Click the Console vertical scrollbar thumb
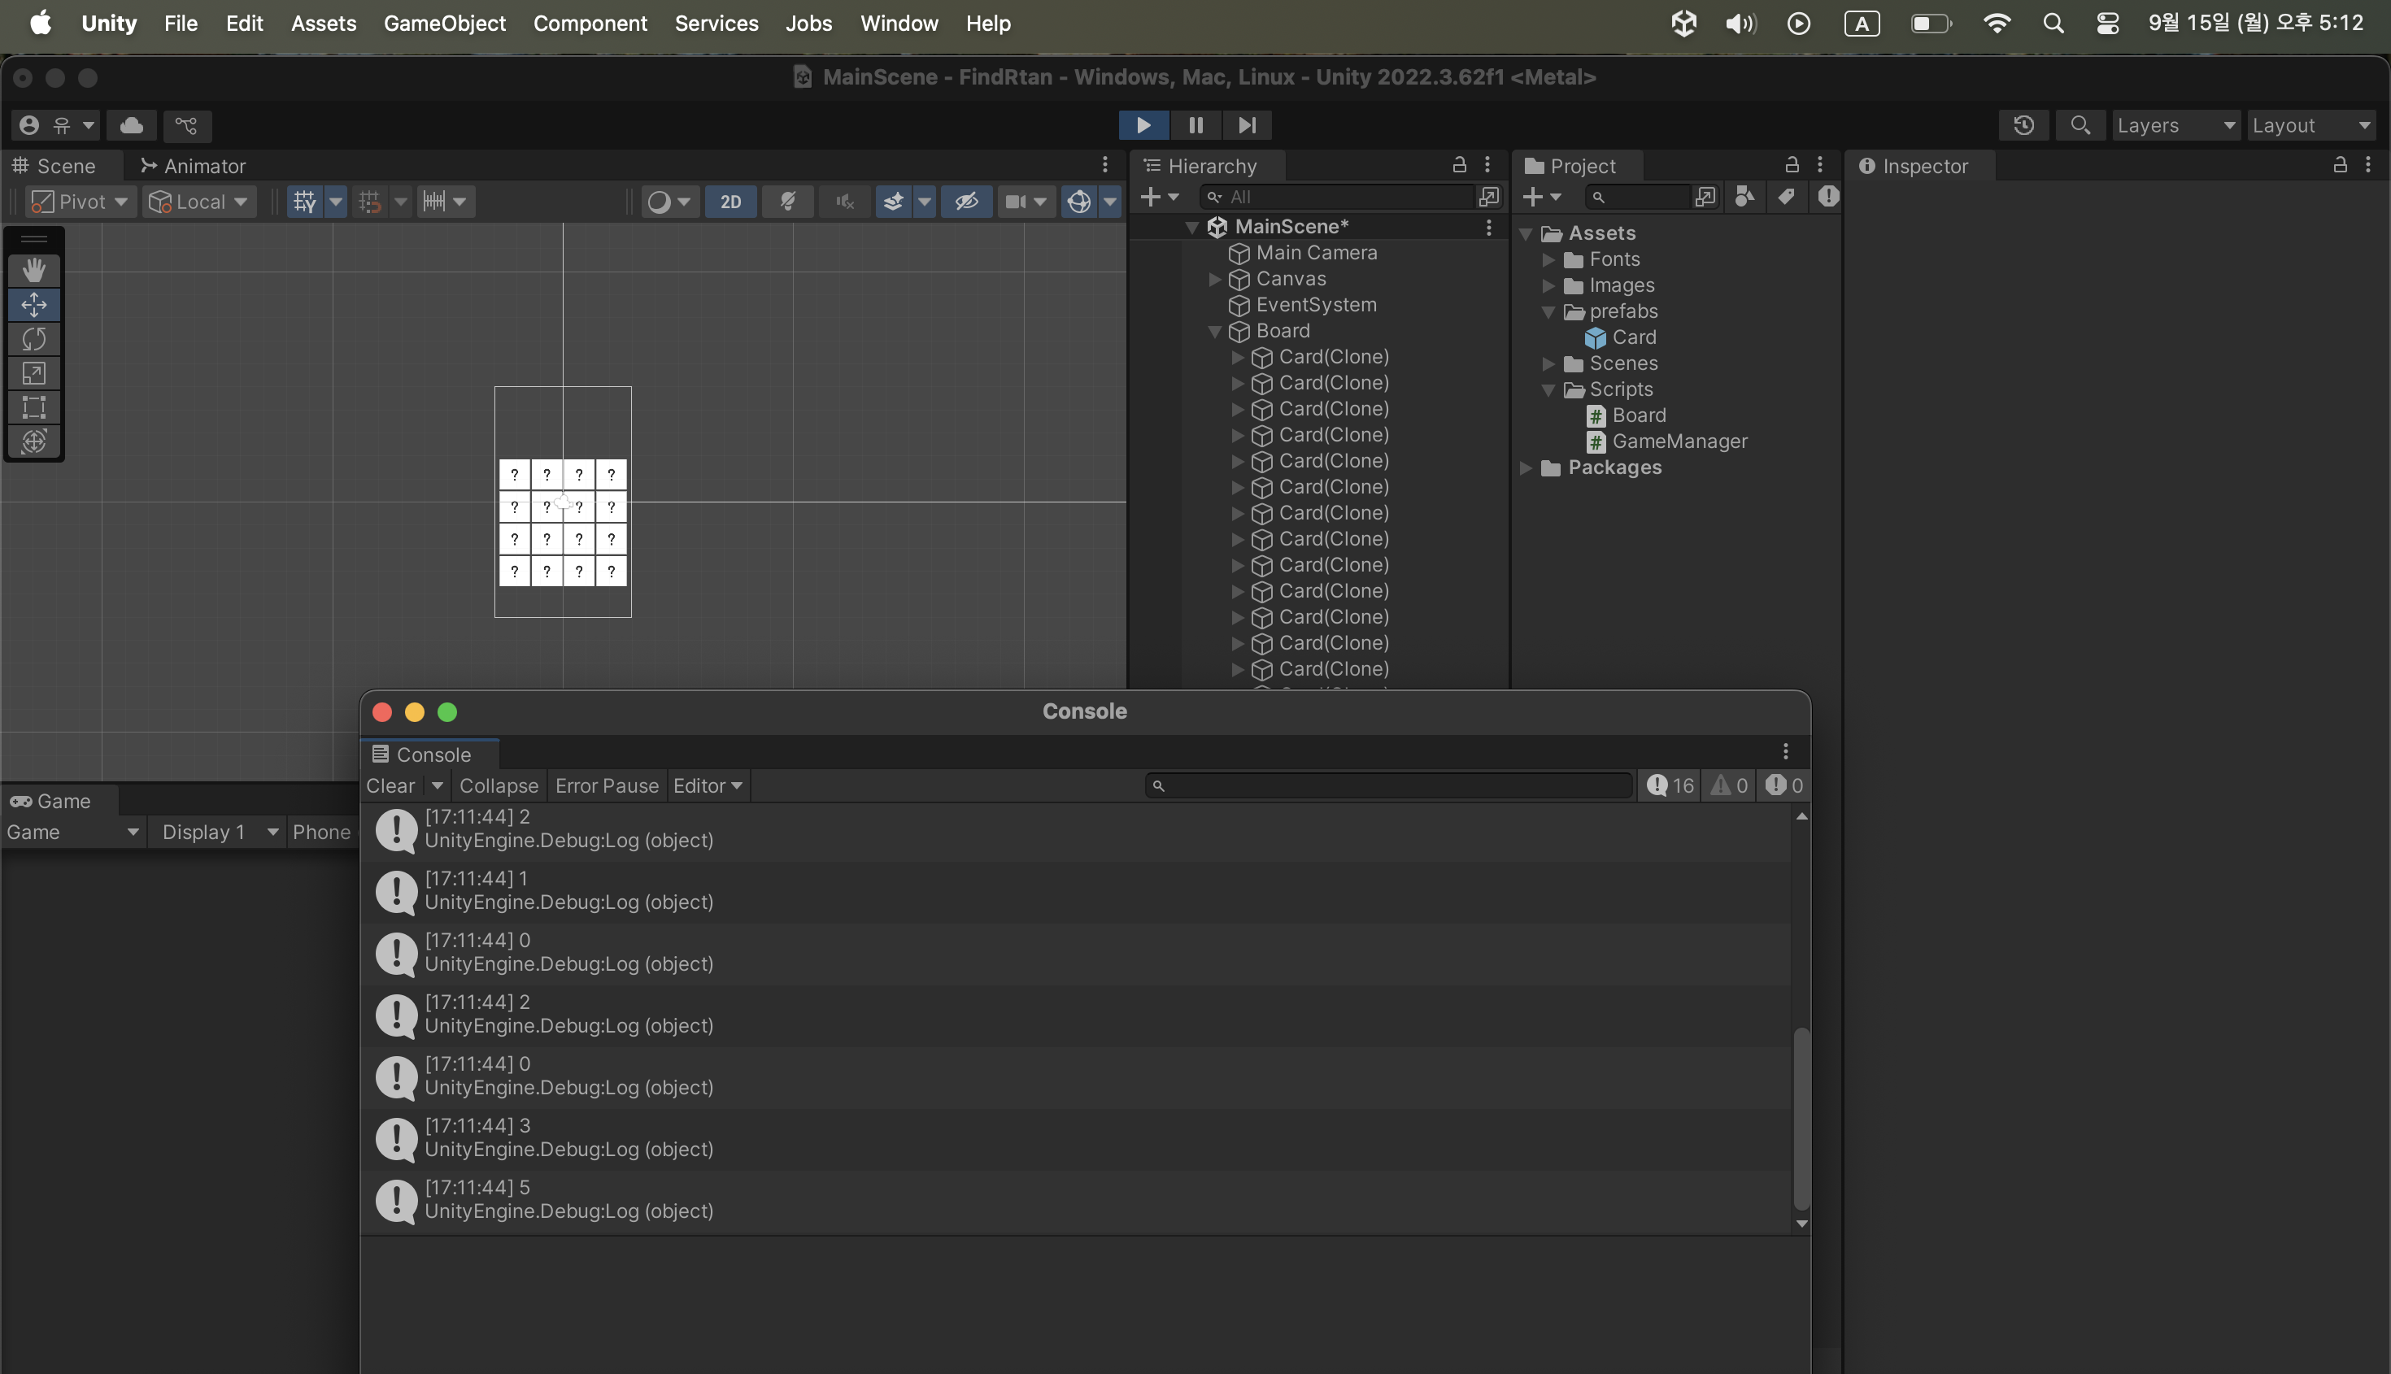The width and height of the screenshot is (2391, 1374). [1801, 1120]
